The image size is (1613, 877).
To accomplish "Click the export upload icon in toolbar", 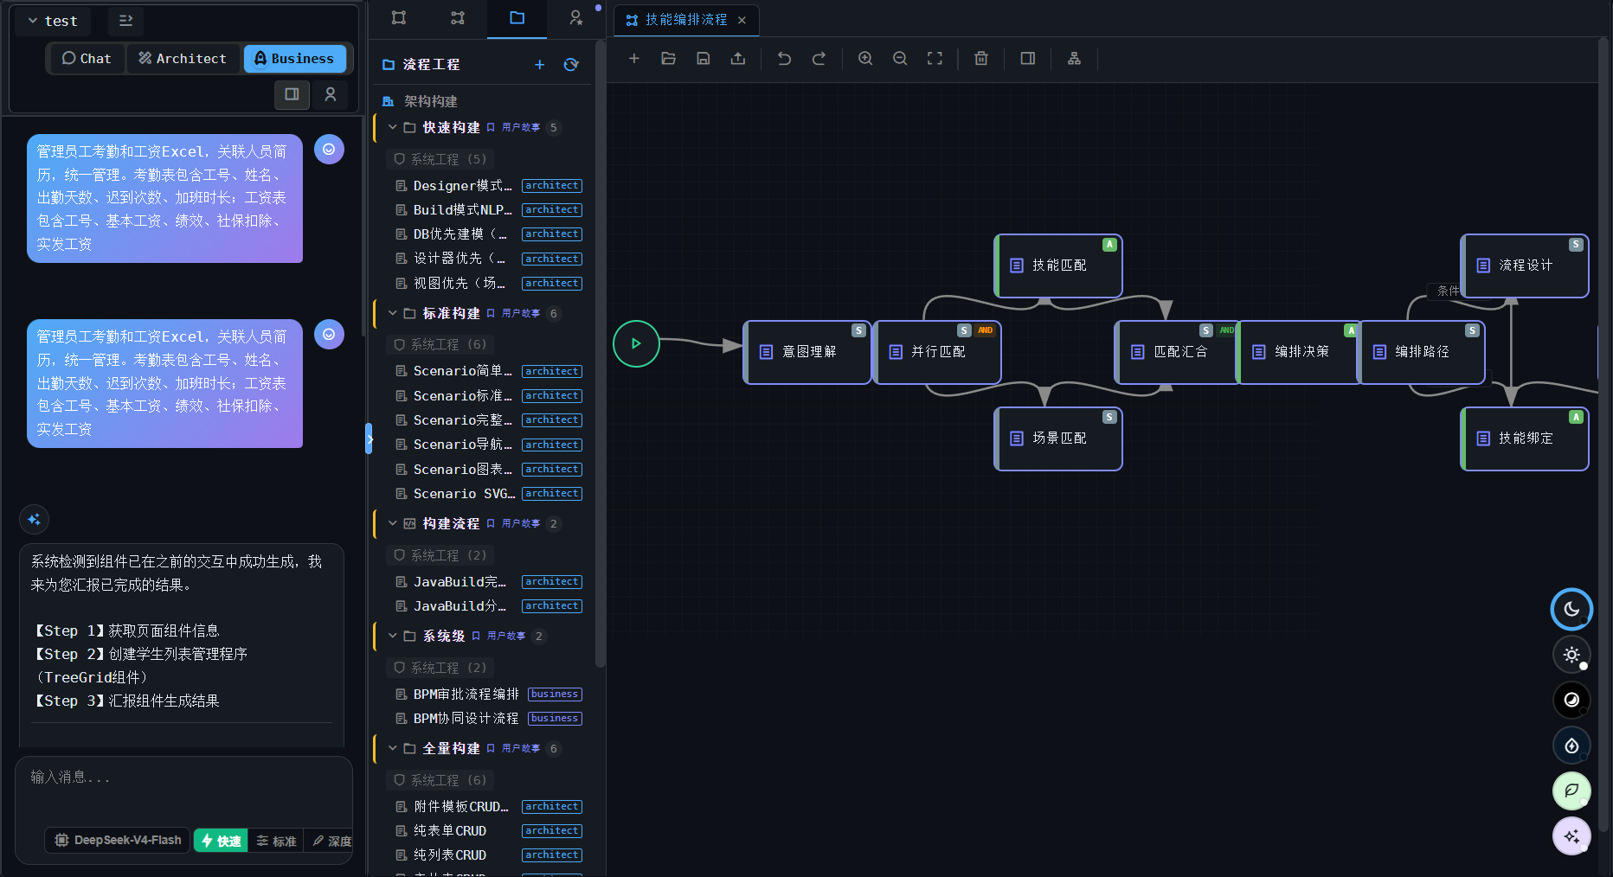I will [738, 59].
